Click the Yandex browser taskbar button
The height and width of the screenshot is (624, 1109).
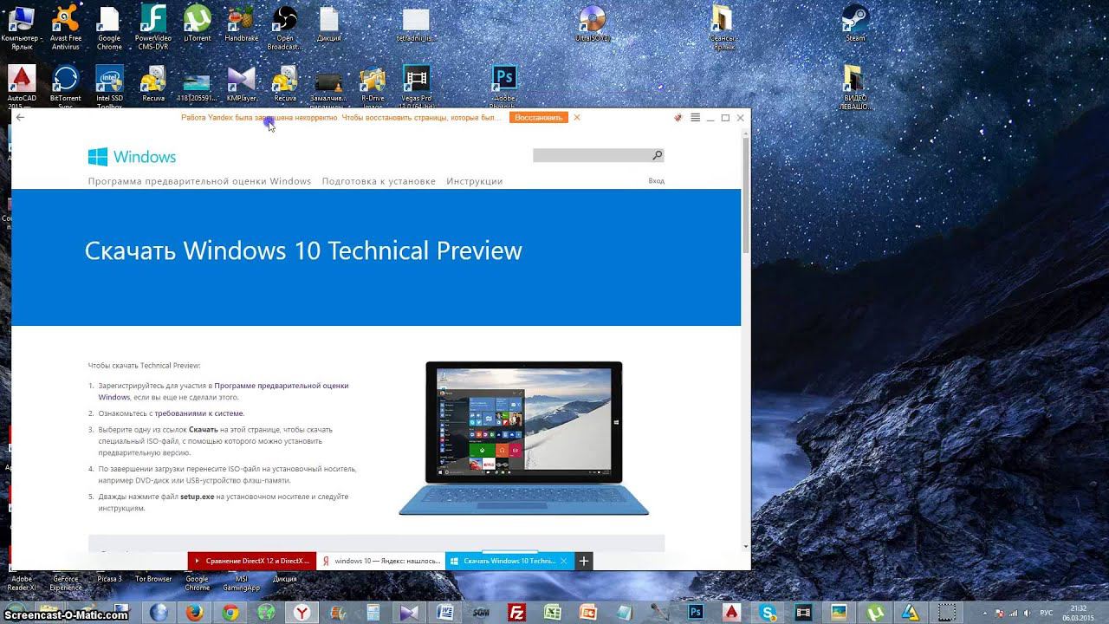pyautogui.click(x=302, y=612)
